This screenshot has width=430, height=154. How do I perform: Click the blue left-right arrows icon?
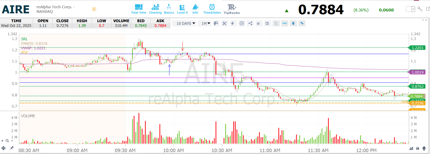click(x=302, y=23)
